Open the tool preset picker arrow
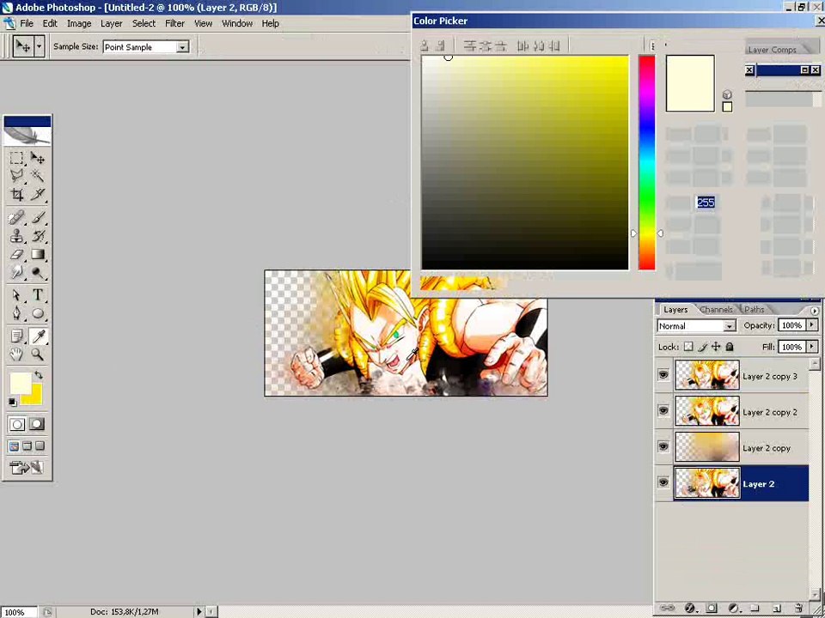Viewport: 825px width, 618px height. pyautogui.click(x=39, y=46)
